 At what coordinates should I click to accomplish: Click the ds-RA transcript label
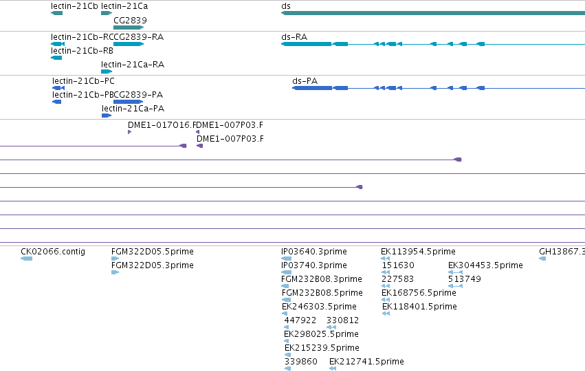pos(294,37)
